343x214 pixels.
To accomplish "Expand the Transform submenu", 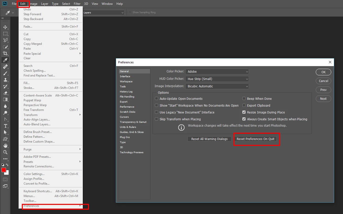I will click(x=51, y=115).
